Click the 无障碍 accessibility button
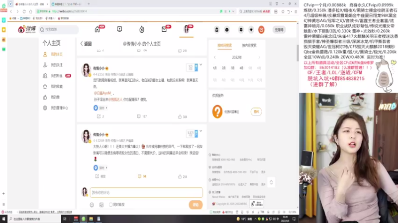The height and width of the screenshot is (223, 398). click(x=279, y=30)
